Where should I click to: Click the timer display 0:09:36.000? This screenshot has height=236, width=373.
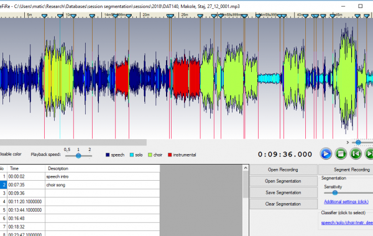(285, 155)
